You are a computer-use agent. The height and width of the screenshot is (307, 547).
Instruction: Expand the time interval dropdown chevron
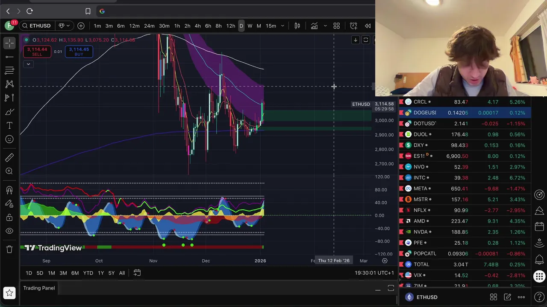(282, 26)
